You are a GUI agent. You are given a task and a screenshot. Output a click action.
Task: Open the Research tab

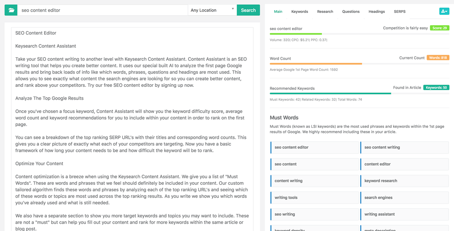[325, 12]
